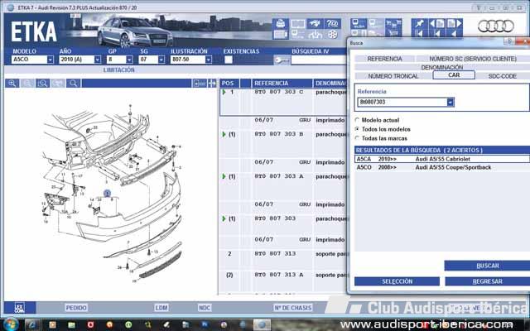Switch to the Referencia tab in Busca

click(384, 59)
